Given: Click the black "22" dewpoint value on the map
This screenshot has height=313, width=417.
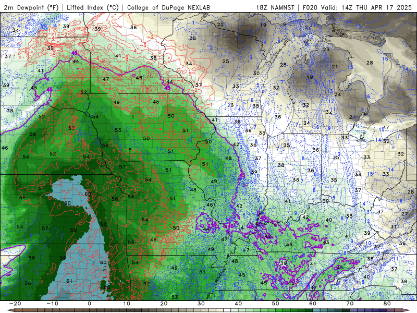Looking at the screenshot, I should pos(220,25).
